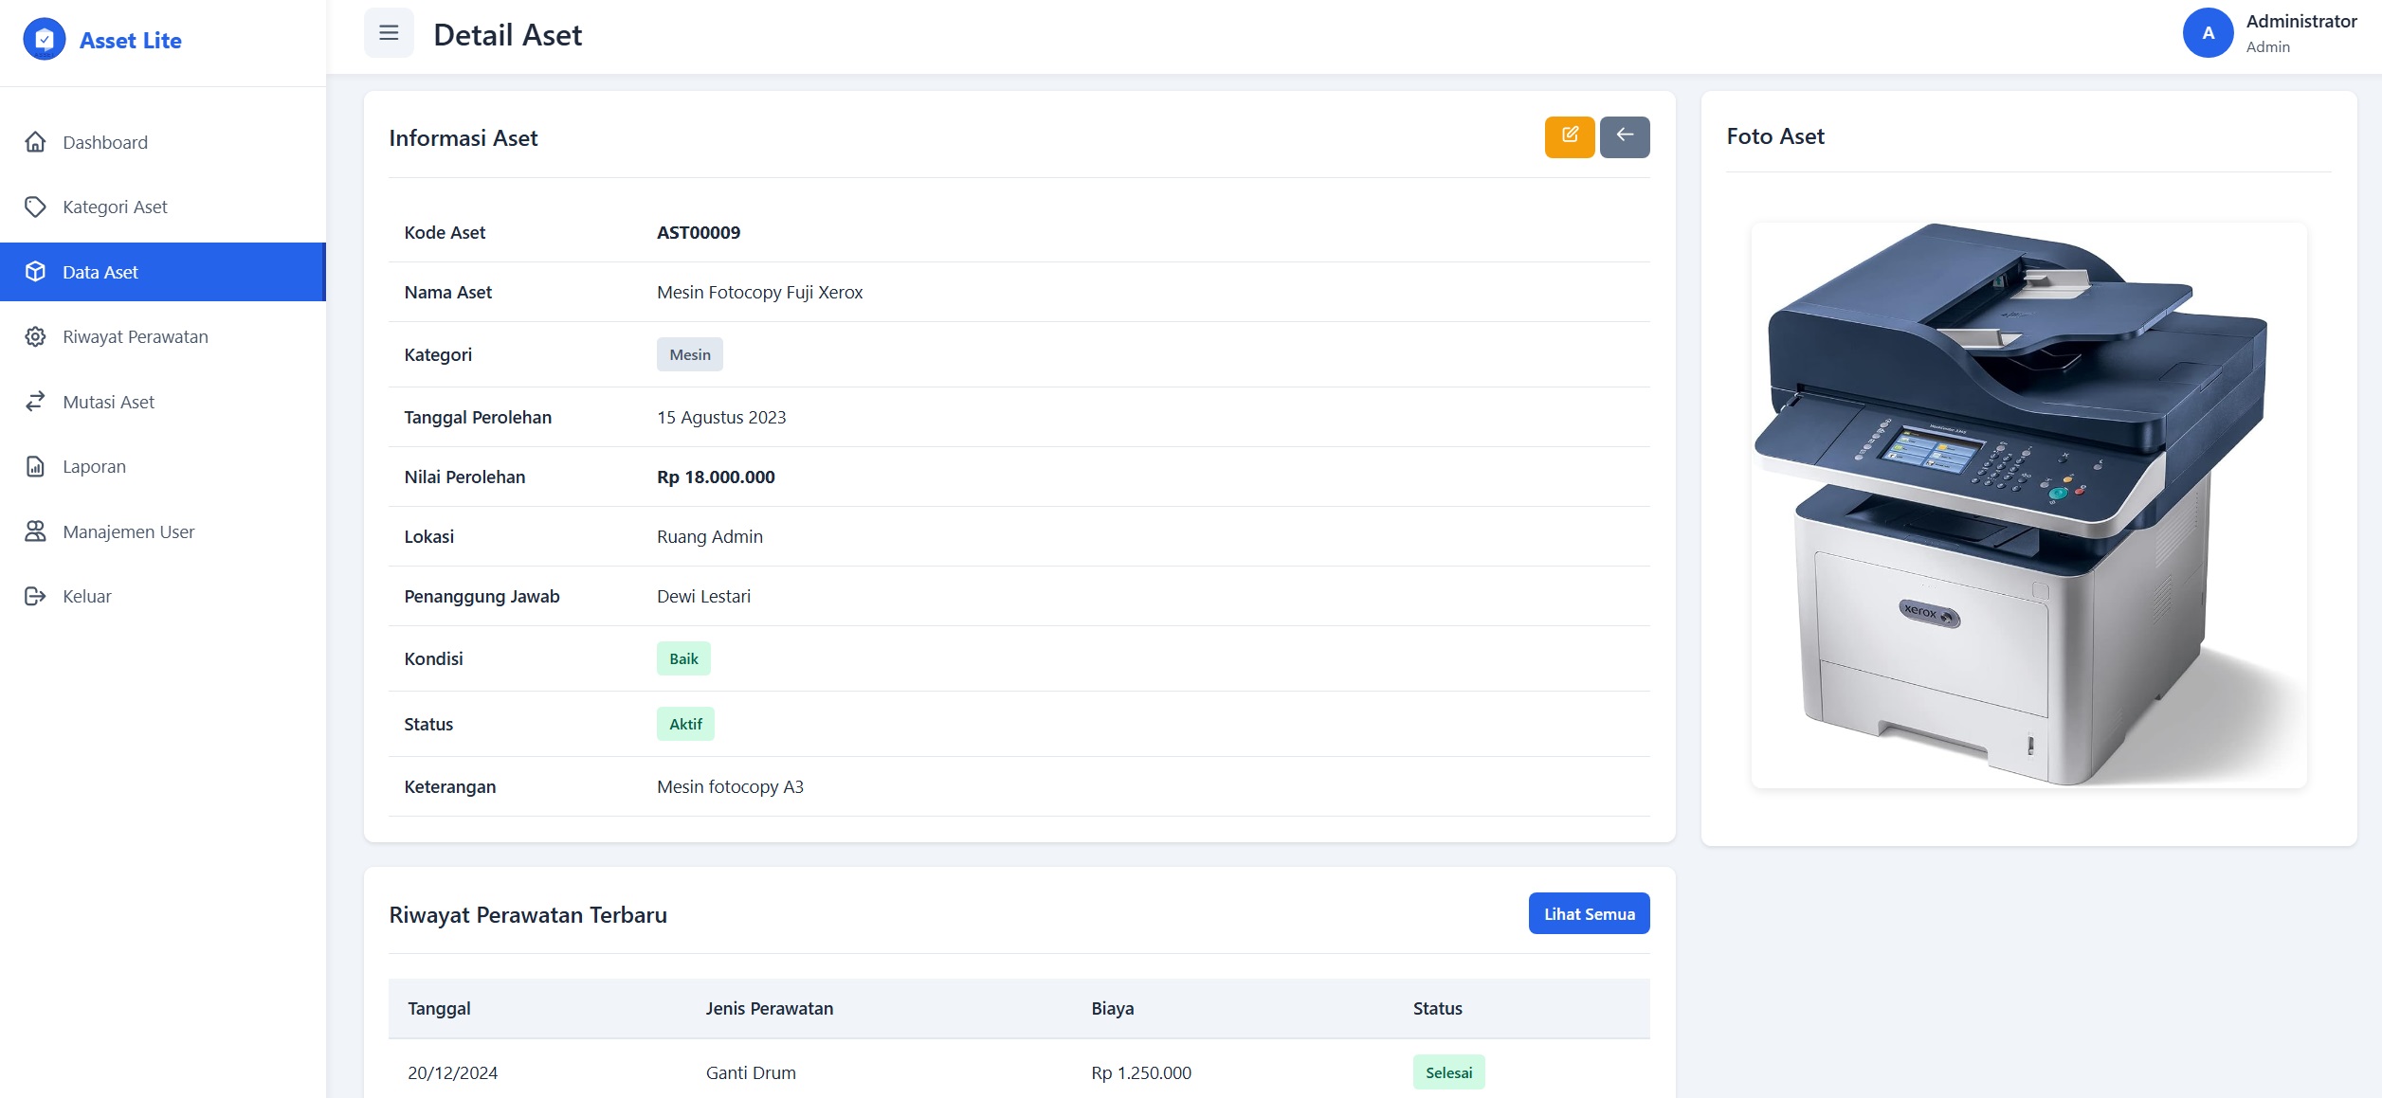Click the Manajemen User people icon
2382x1098 pixels.
[35, 531]
